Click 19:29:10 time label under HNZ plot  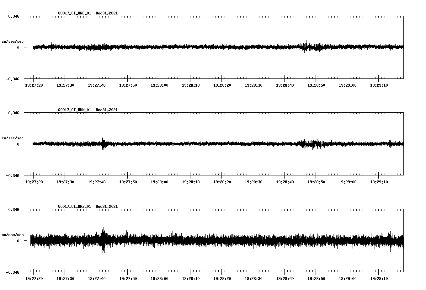(379, 279)
